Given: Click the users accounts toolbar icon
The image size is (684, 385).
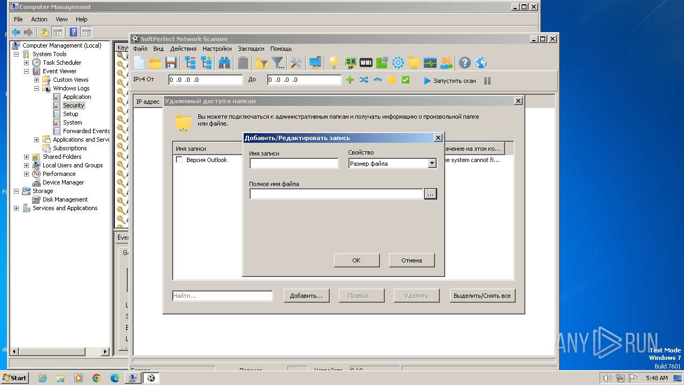Looking at the screenshot, I should [446, 63].
